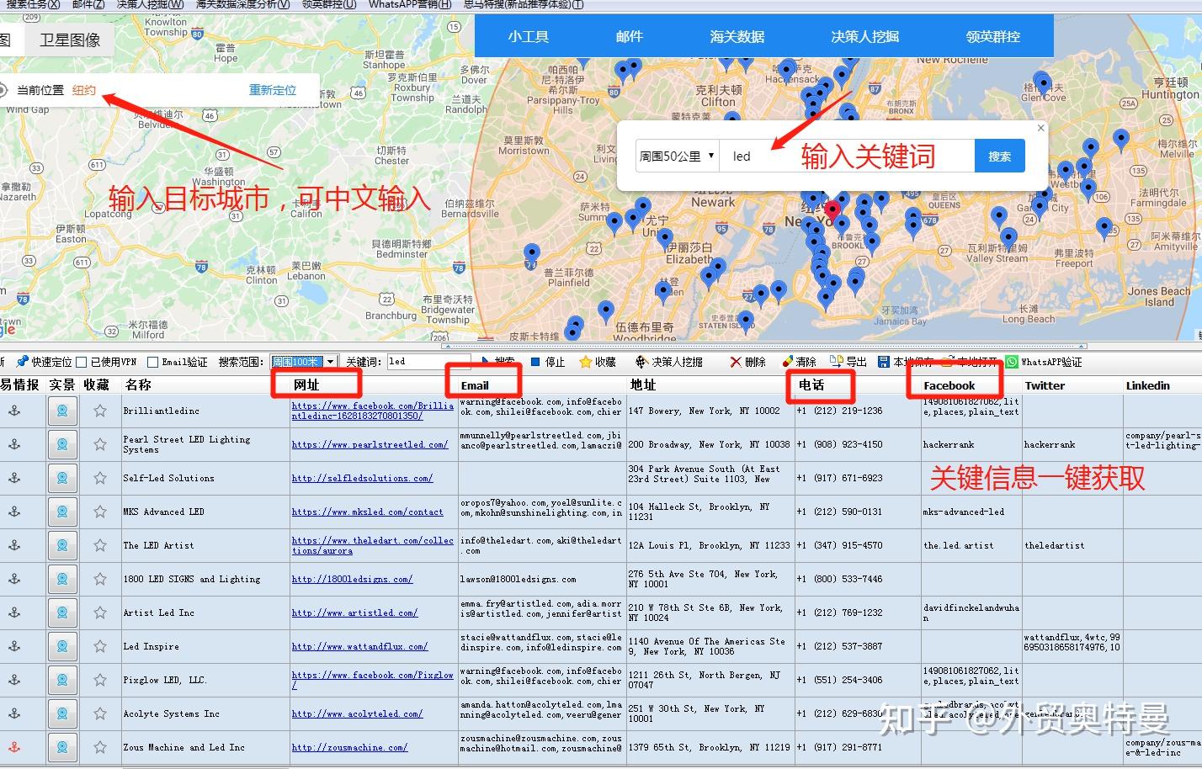Close the keyword search popup
The height and width of the screenshot is (769, 1202).
click(x=1040, y=128)
